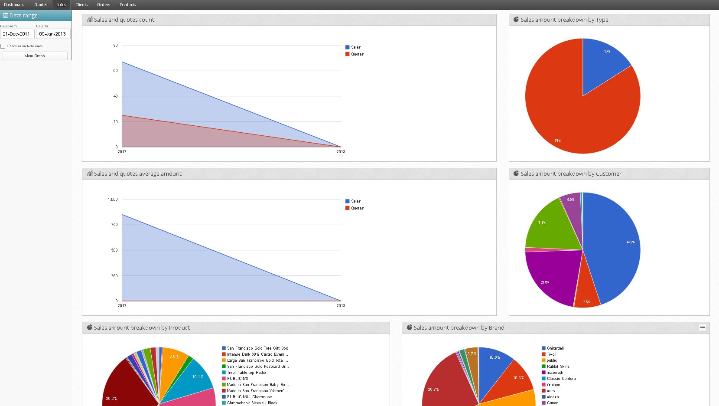Enable the include taxes checkbox
719x406 pixels.
(3, 46)
